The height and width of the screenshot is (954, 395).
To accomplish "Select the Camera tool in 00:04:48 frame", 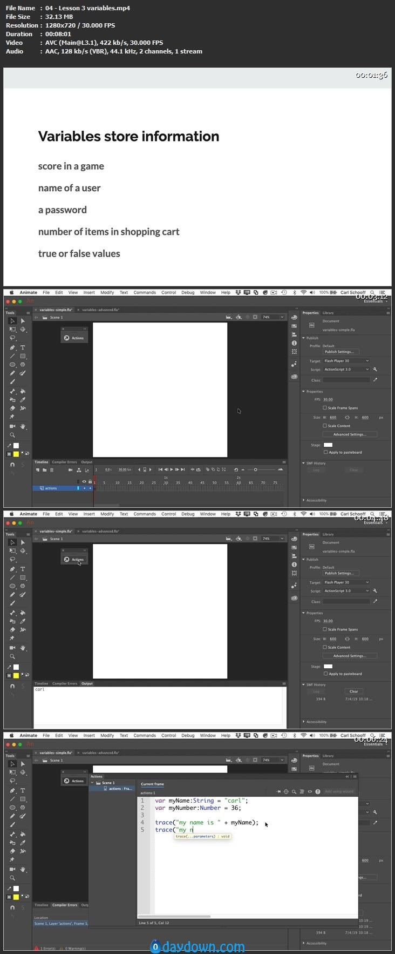I will [12, 648].
